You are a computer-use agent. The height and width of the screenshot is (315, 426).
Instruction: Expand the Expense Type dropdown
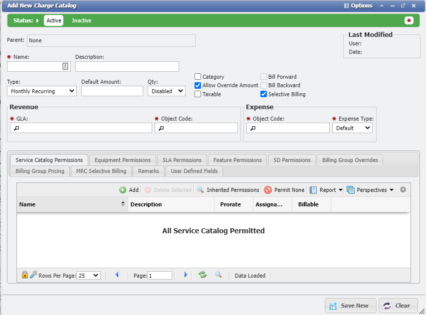[352, 128]
